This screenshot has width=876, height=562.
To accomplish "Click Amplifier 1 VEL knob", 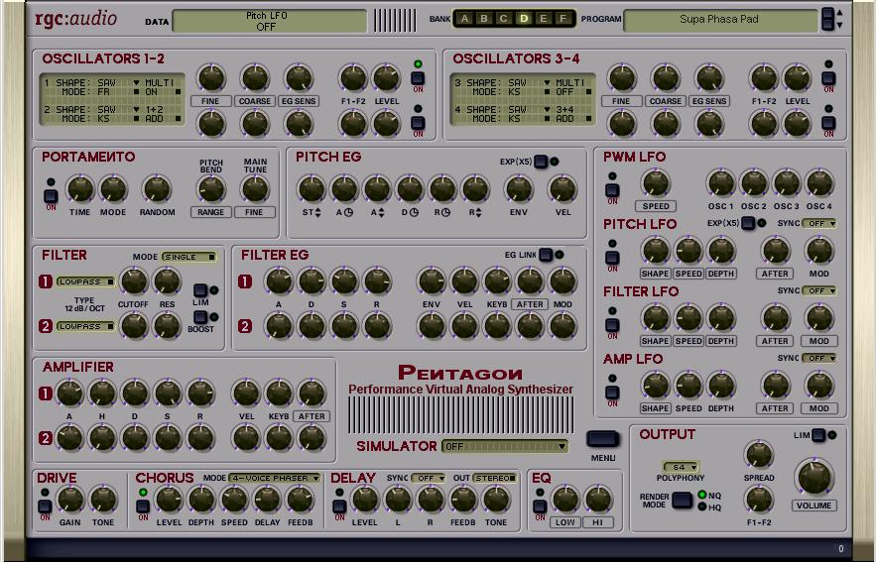I will pyautogui.click(x=246, y=393).
